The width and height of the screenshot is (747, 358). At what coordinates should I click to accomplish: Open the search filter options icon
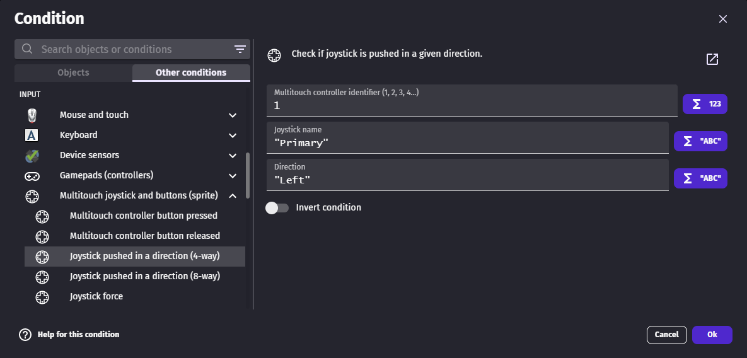tap(240, 49)
